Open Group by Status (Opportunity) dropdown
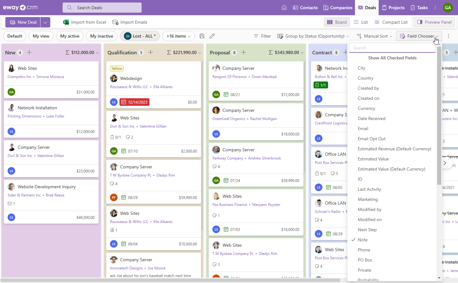This screenshot has height=283, width=458. click(x=313, y=36)
